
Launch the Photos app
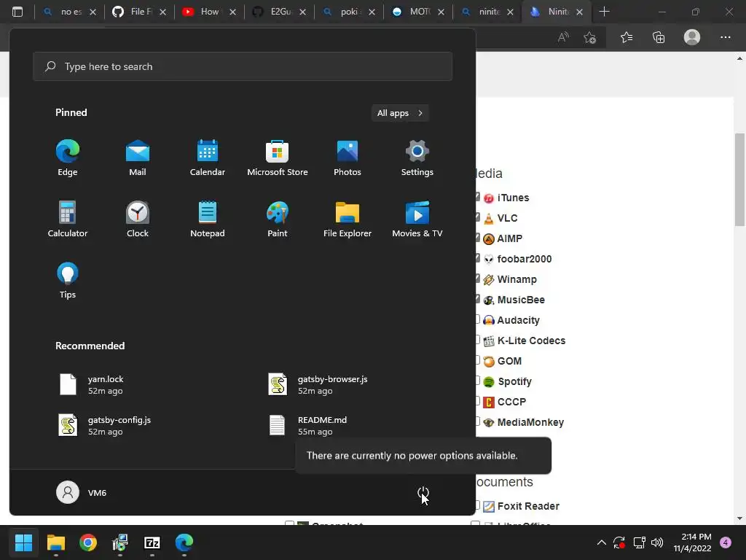348,158
